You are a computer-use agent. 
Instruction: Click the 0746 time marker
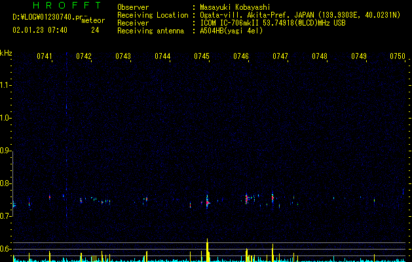(241, 56)
